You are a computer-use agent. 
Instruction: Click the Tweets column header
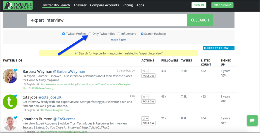pos(187,60)
